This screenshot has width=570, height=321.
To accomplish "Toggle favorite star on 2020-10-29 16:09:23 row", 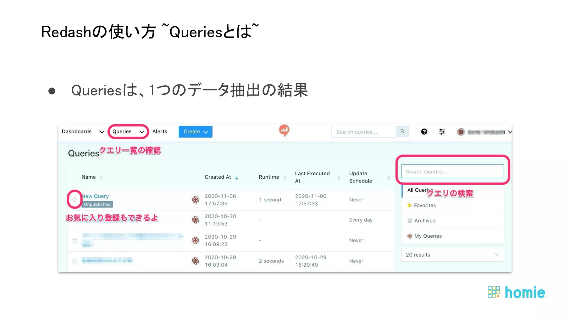I will tap(75, 240).
